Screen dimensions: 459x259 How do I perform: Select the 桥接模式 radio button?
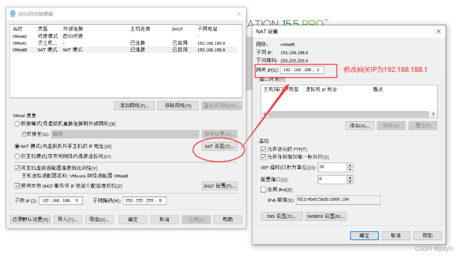click(17, 124)
